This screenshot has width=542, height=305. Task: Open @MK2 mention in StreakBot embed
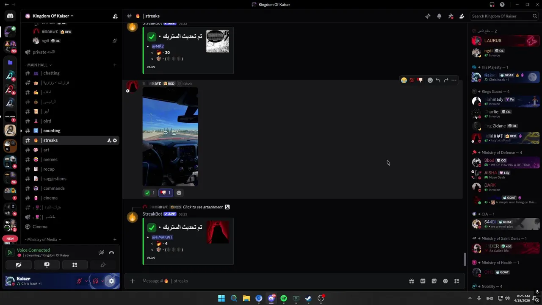tap(158, 46)
